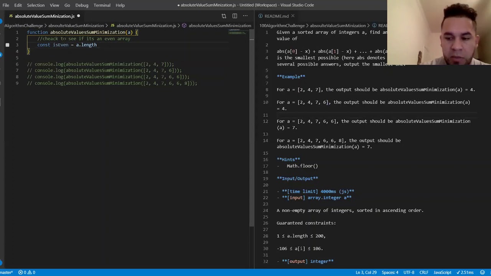Image resolution: width=491 pixels, height=276 pixels.
Task: Open the source control compare changes icon
Action: (x=224, y=16)
